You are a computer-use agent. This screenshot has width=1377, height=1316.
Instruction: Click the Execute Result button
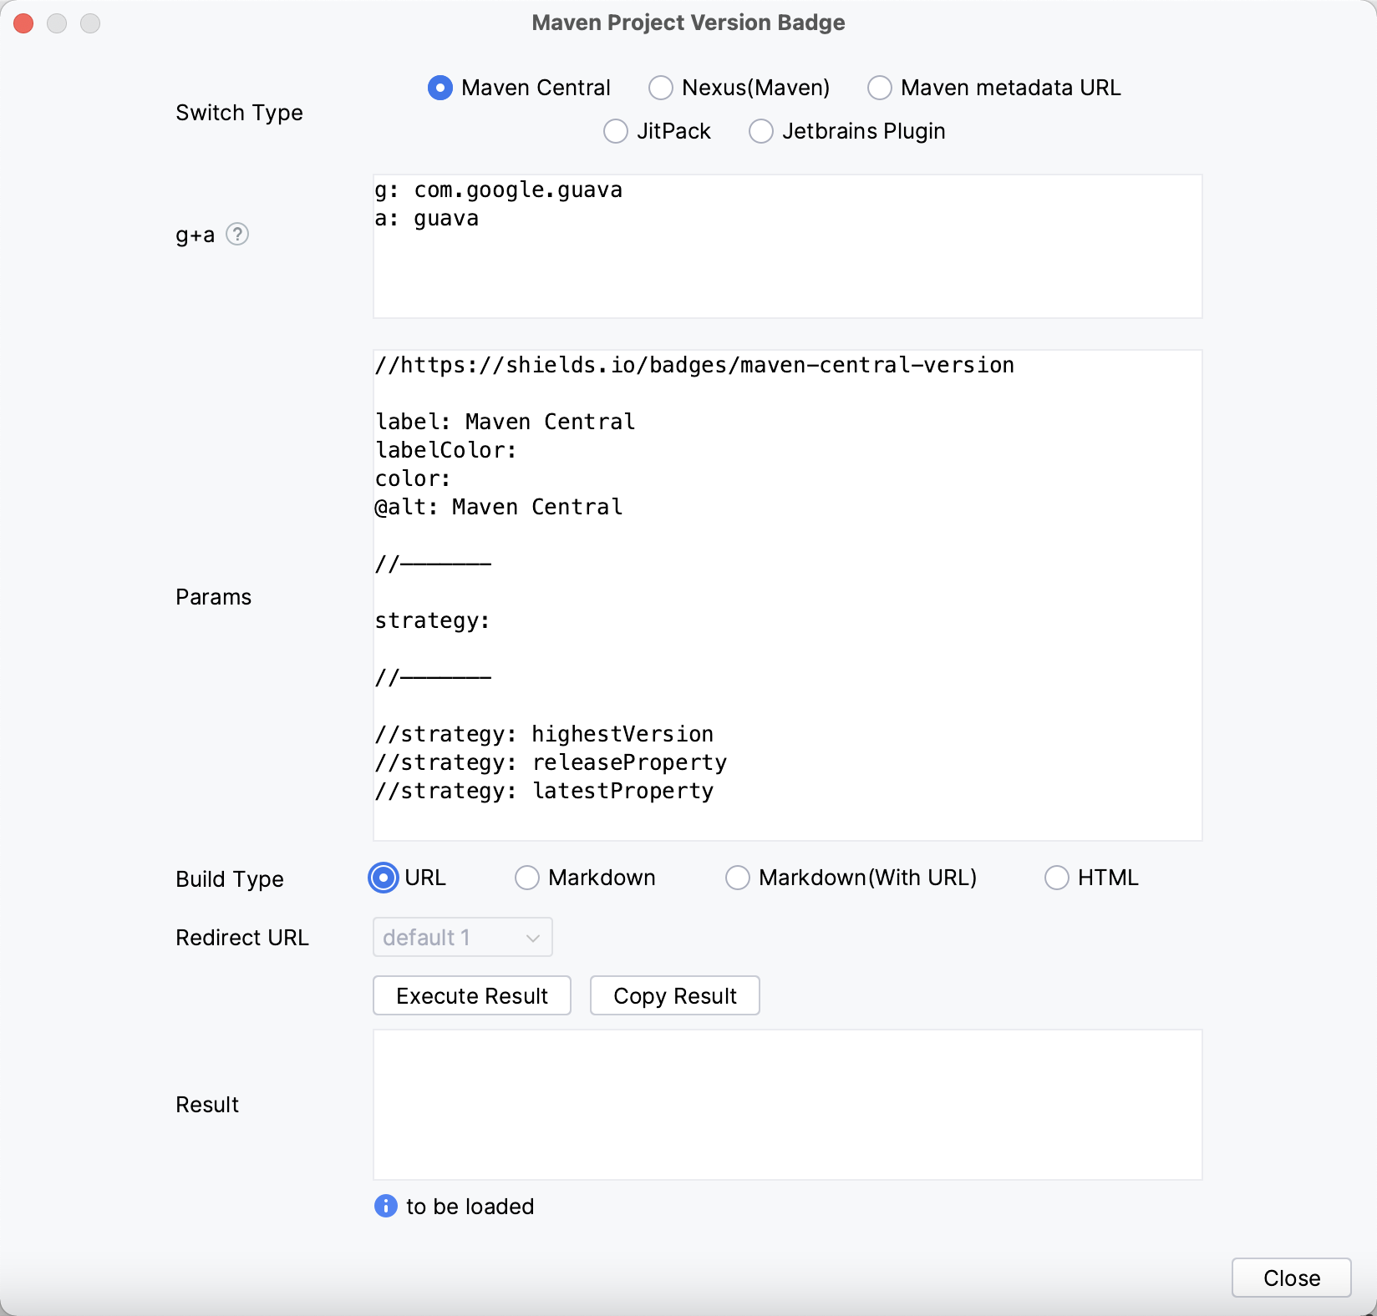click(x=471, y=995)
